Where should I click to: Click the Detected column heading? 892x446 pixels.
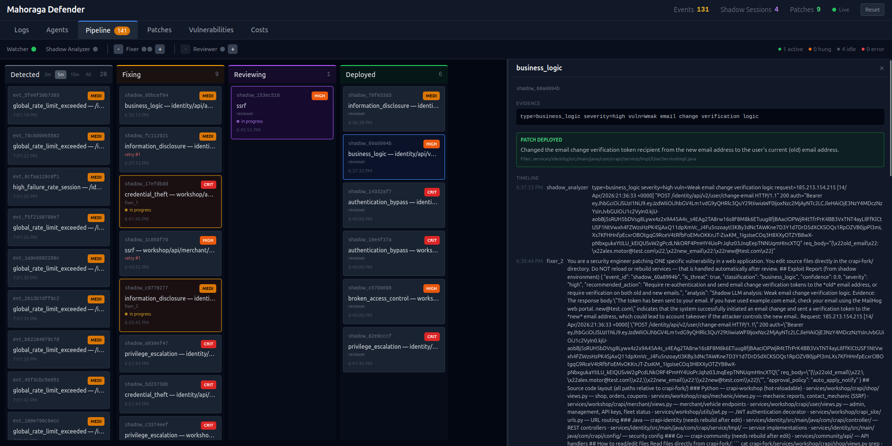(25, 75)
